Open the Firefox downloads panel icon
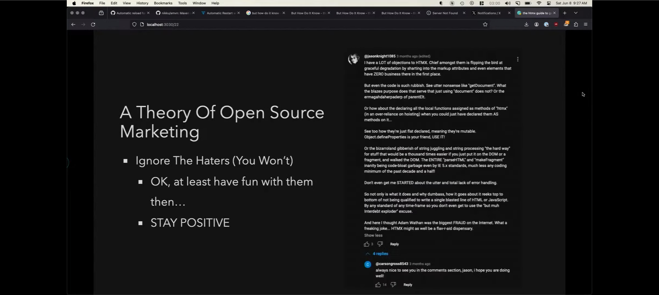Screen dimensions: 659x295 [x=526, y=25]
